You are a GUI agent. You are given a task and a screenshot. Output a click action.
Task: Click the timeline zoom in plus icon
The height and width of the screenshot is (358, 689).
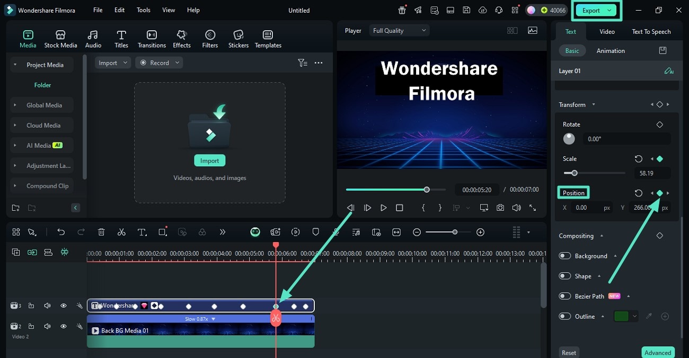click(480, 232)
